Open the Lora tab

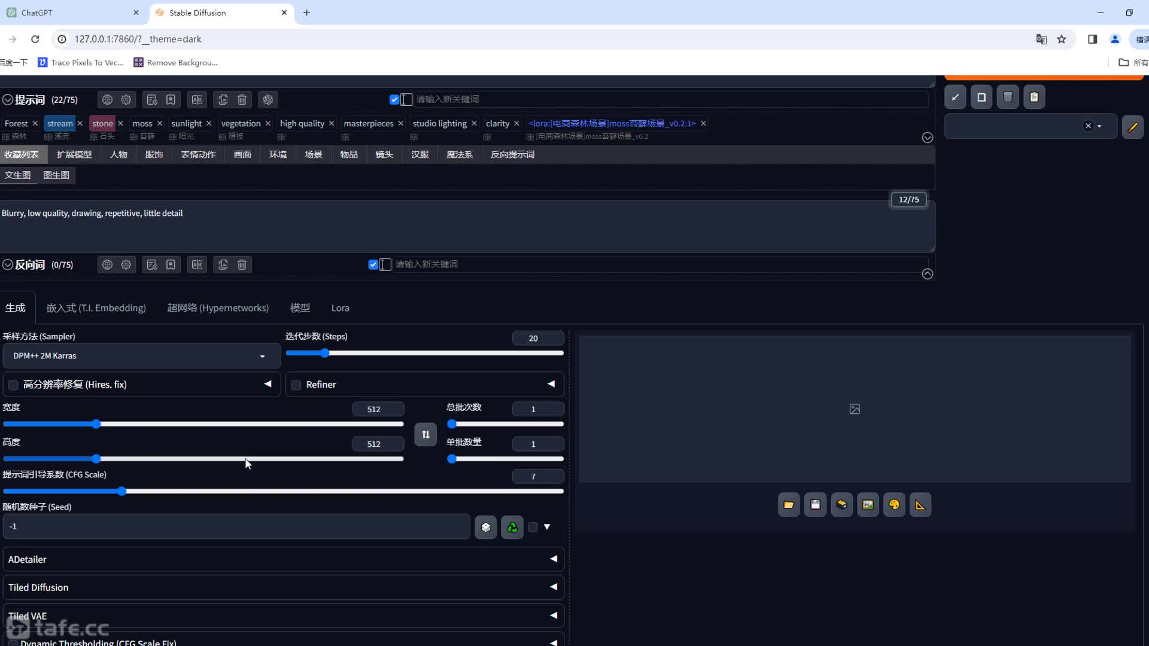[x=340, y=308]
